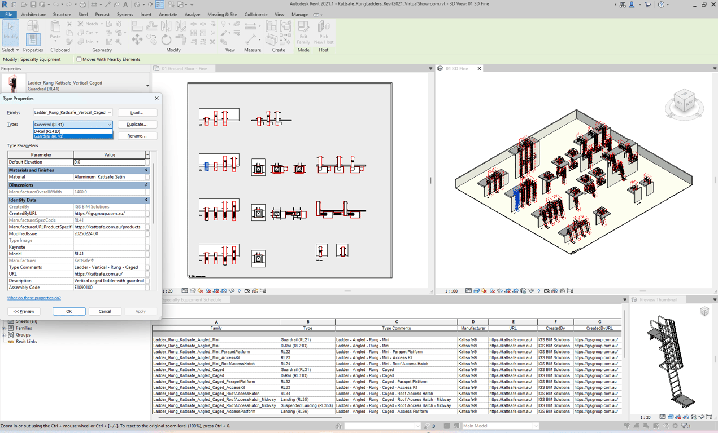Screen dimensions: 718x433
Task: Click the Default Elevation value field
Action: click(109, 162)
